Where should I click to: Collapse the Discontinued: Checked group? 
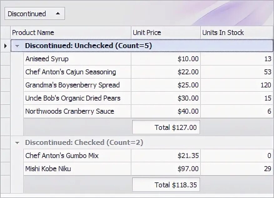coord(18,143)
